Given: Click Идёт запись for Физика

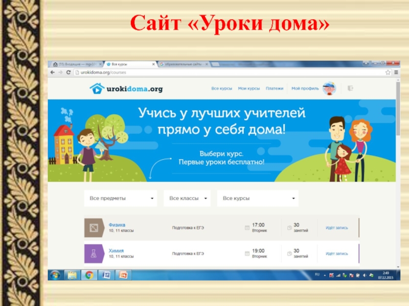Looking at the screenshot, I should click(x=337, y=228).
